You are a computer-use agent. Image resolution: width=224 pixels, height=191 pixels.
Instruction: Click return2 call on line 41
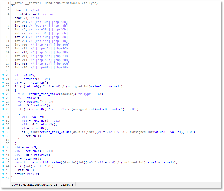pyautogui.click(x=38, y=155)
